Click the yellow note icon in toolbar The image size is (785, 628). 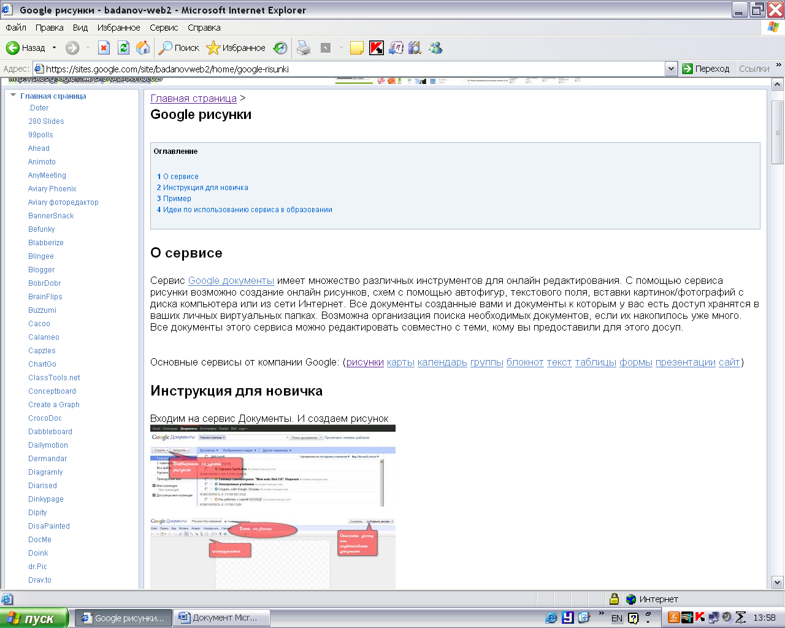click(x=357, y=48)
